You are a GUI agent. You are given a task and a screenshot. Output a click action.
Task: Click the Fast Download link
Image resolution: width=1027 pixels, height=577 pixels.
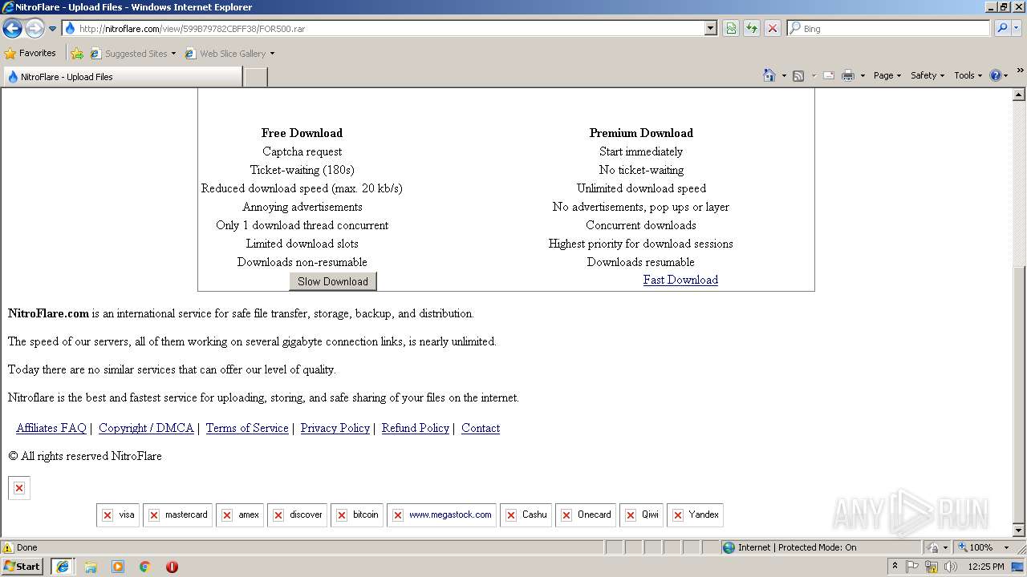click(680, 280)
